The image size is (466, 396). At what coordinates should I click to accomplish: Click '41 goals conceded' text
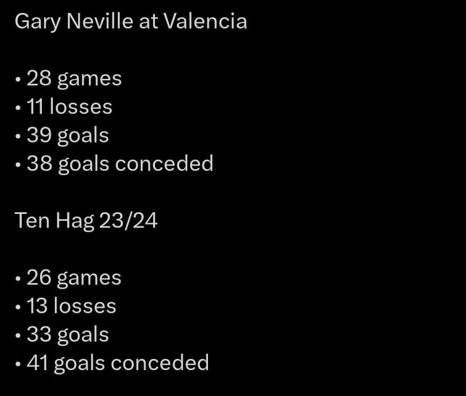[x=118, y=364]
